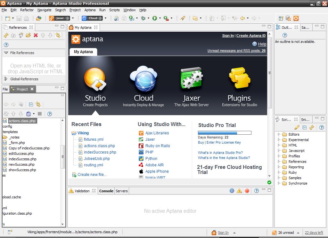The height and width of the screenshot is (238, 328).
Task: Open the Aptana menu
Action: pyautogui.click(x=90, y=10)
